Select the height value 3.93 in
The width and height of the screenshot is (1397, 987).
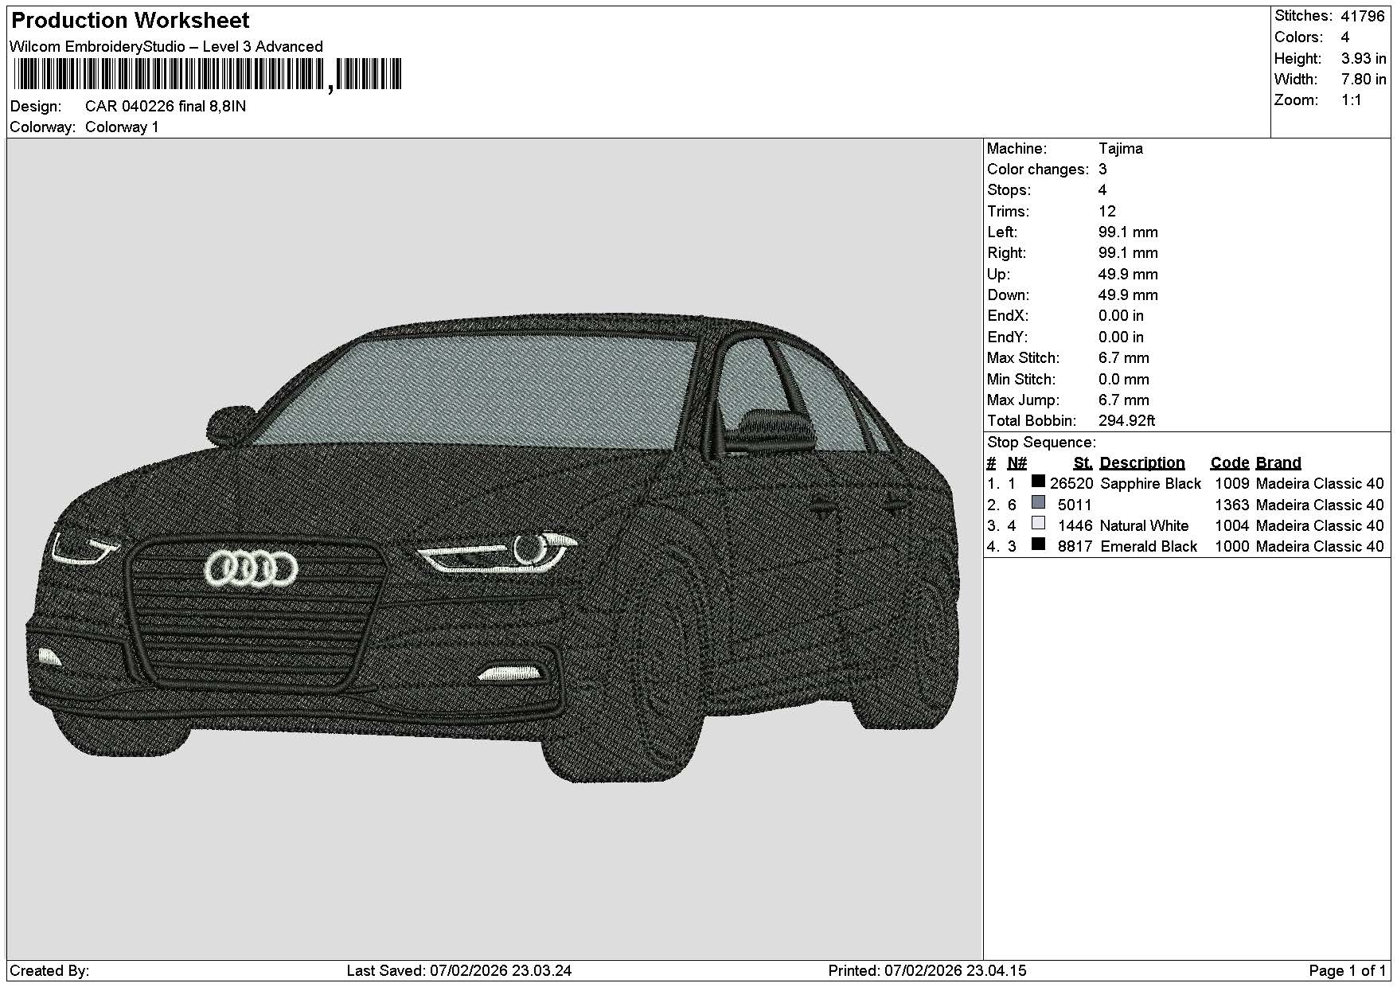pyautogui.click(x=1364, y=58)
